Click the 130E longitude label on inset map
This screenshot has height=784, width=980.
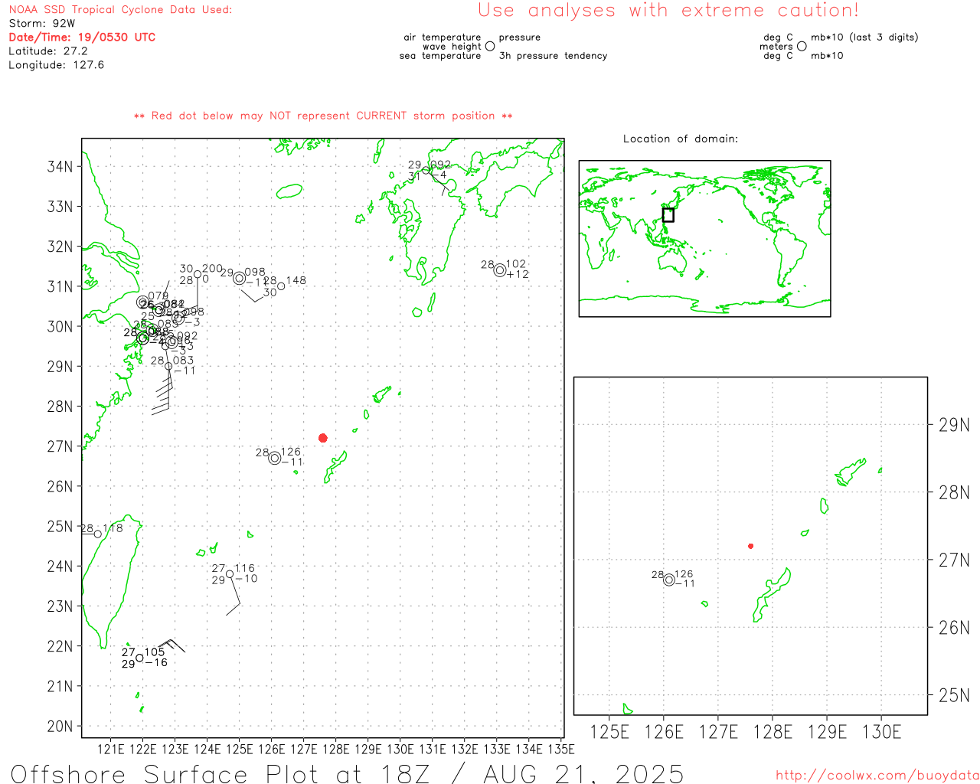pyautogui.click(x=881, y=733)
